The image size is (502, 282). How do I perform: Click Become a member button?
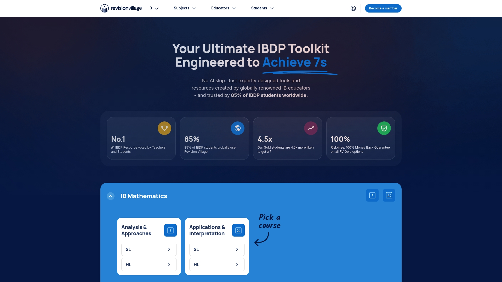(383, 8)
